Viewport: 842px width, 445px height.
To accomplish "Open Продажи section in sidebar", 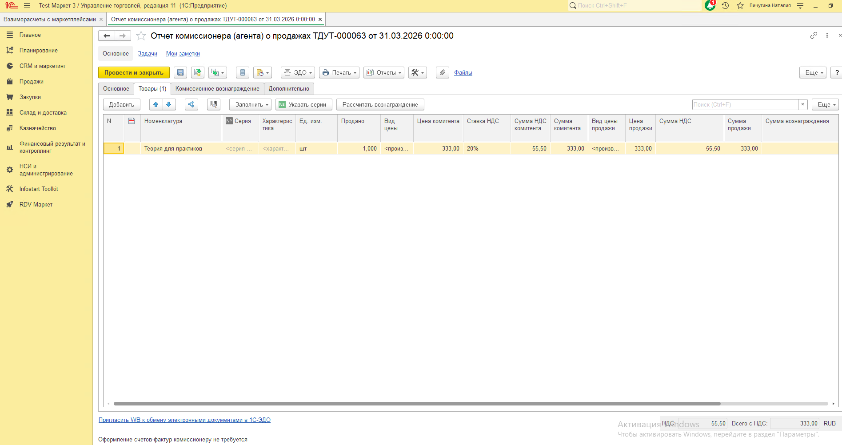I will click(31, 81).
